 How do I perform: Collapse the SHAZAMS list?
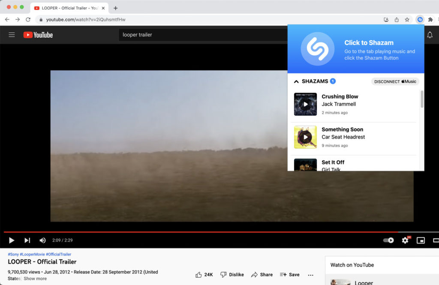(296, 81)
